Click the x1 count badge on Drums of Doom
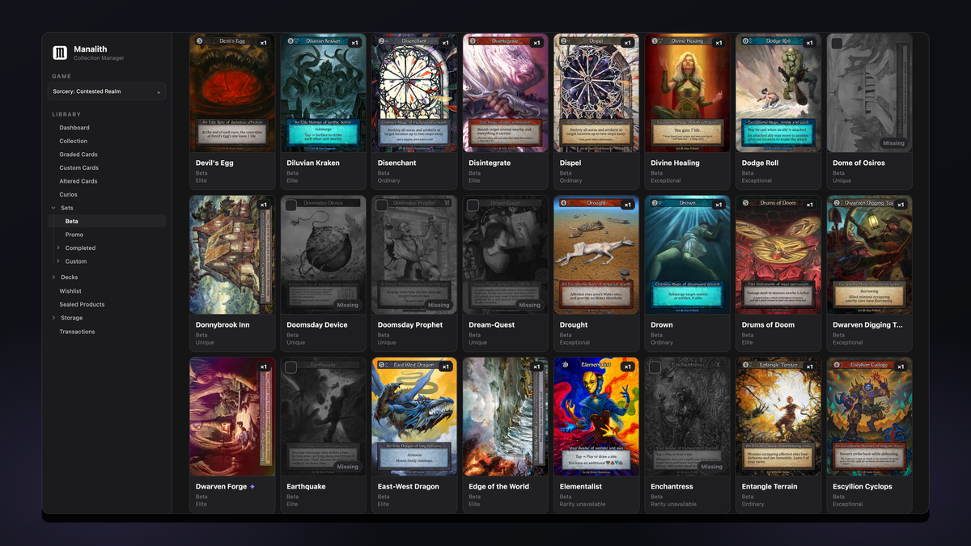 click(810, 205)
